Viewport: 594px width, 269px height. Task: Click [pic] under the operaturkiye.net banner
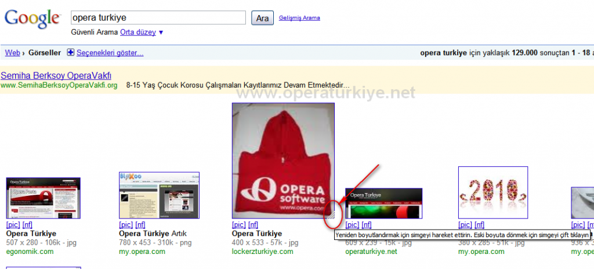pos(352,225)
